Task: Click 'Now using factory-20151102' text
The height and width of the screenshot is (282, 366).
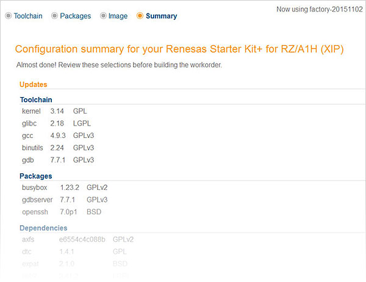Action: coord(319,9)
